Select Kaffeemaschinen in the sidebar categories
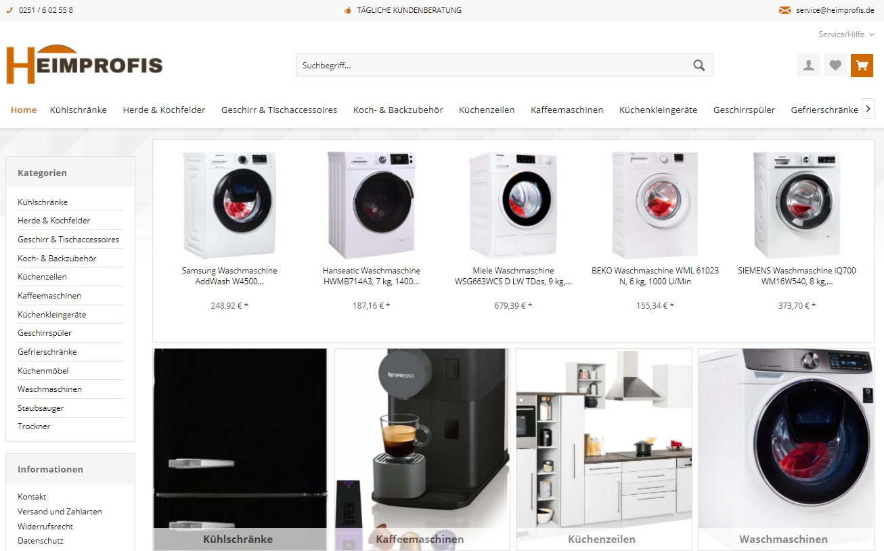This screenshot has width=884, height=551. (x=49, y=296)
